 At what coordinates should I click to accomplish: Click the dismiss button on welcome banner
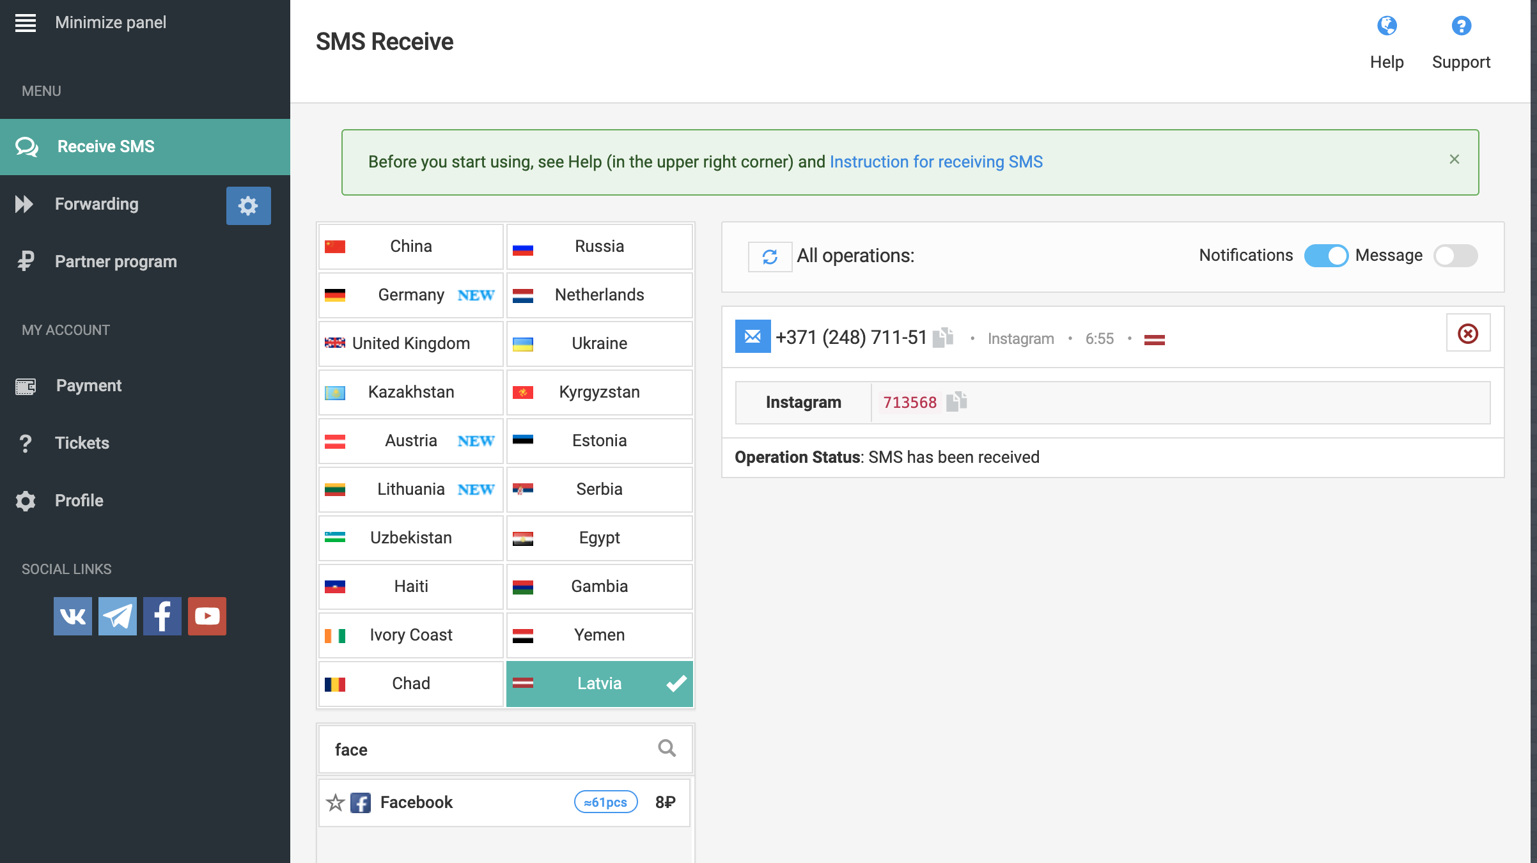(x=1455, y=159)
